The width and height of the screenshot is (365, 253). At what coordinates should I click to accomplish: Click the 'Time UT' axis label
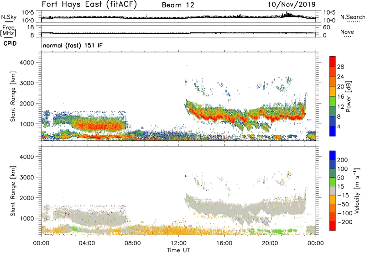178,250
